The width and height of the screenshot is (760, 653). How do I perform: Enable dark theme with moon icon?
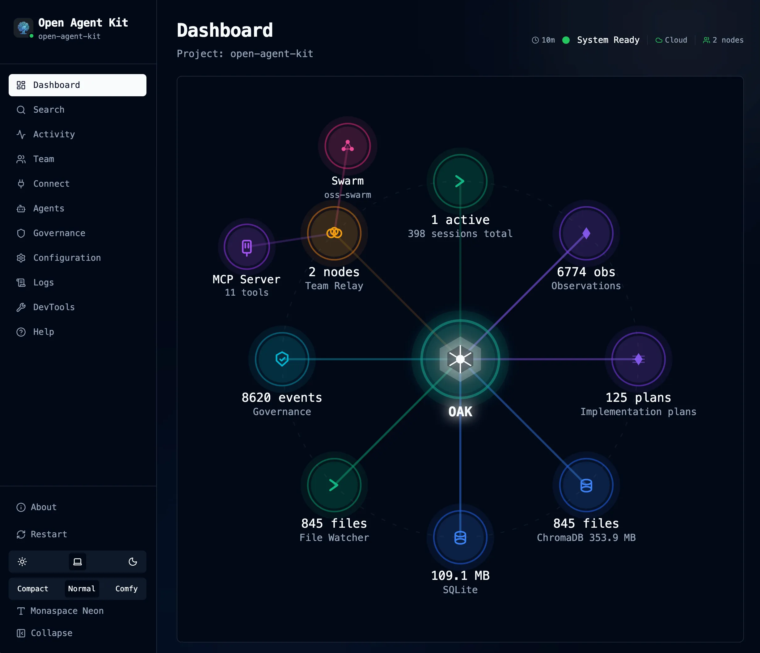click(133, 562)
